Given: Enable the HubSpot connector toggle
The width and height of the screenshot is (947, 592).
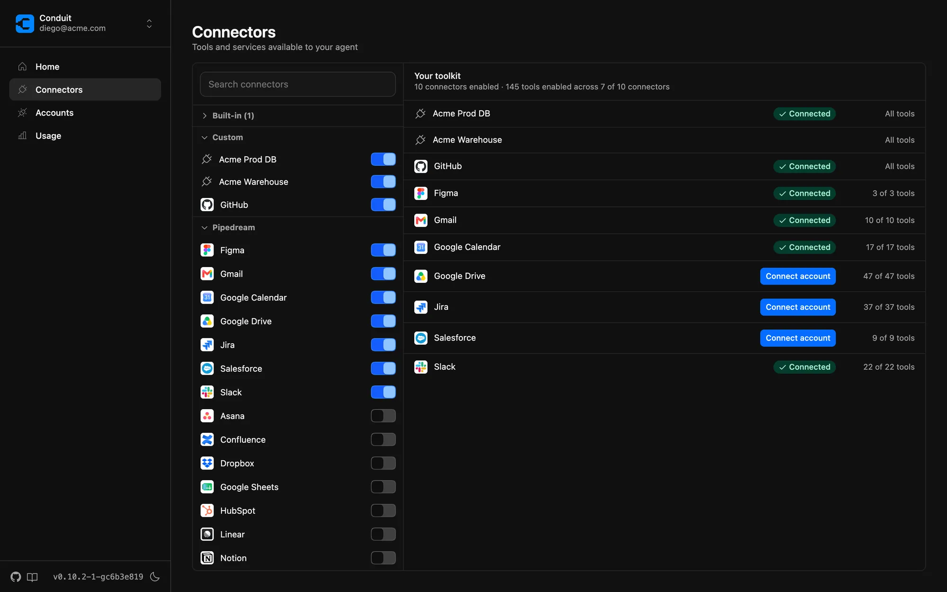Looking at the screenshot, I should [383, 511].
